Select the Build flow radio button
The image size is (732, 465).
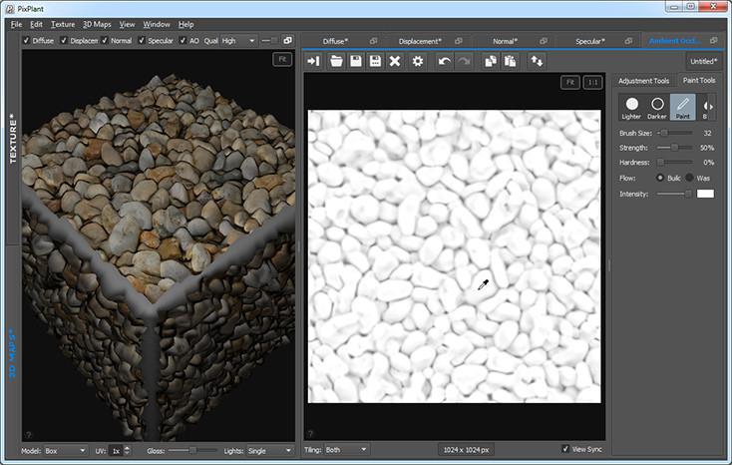pyautogui.click(x=660, y=178)
